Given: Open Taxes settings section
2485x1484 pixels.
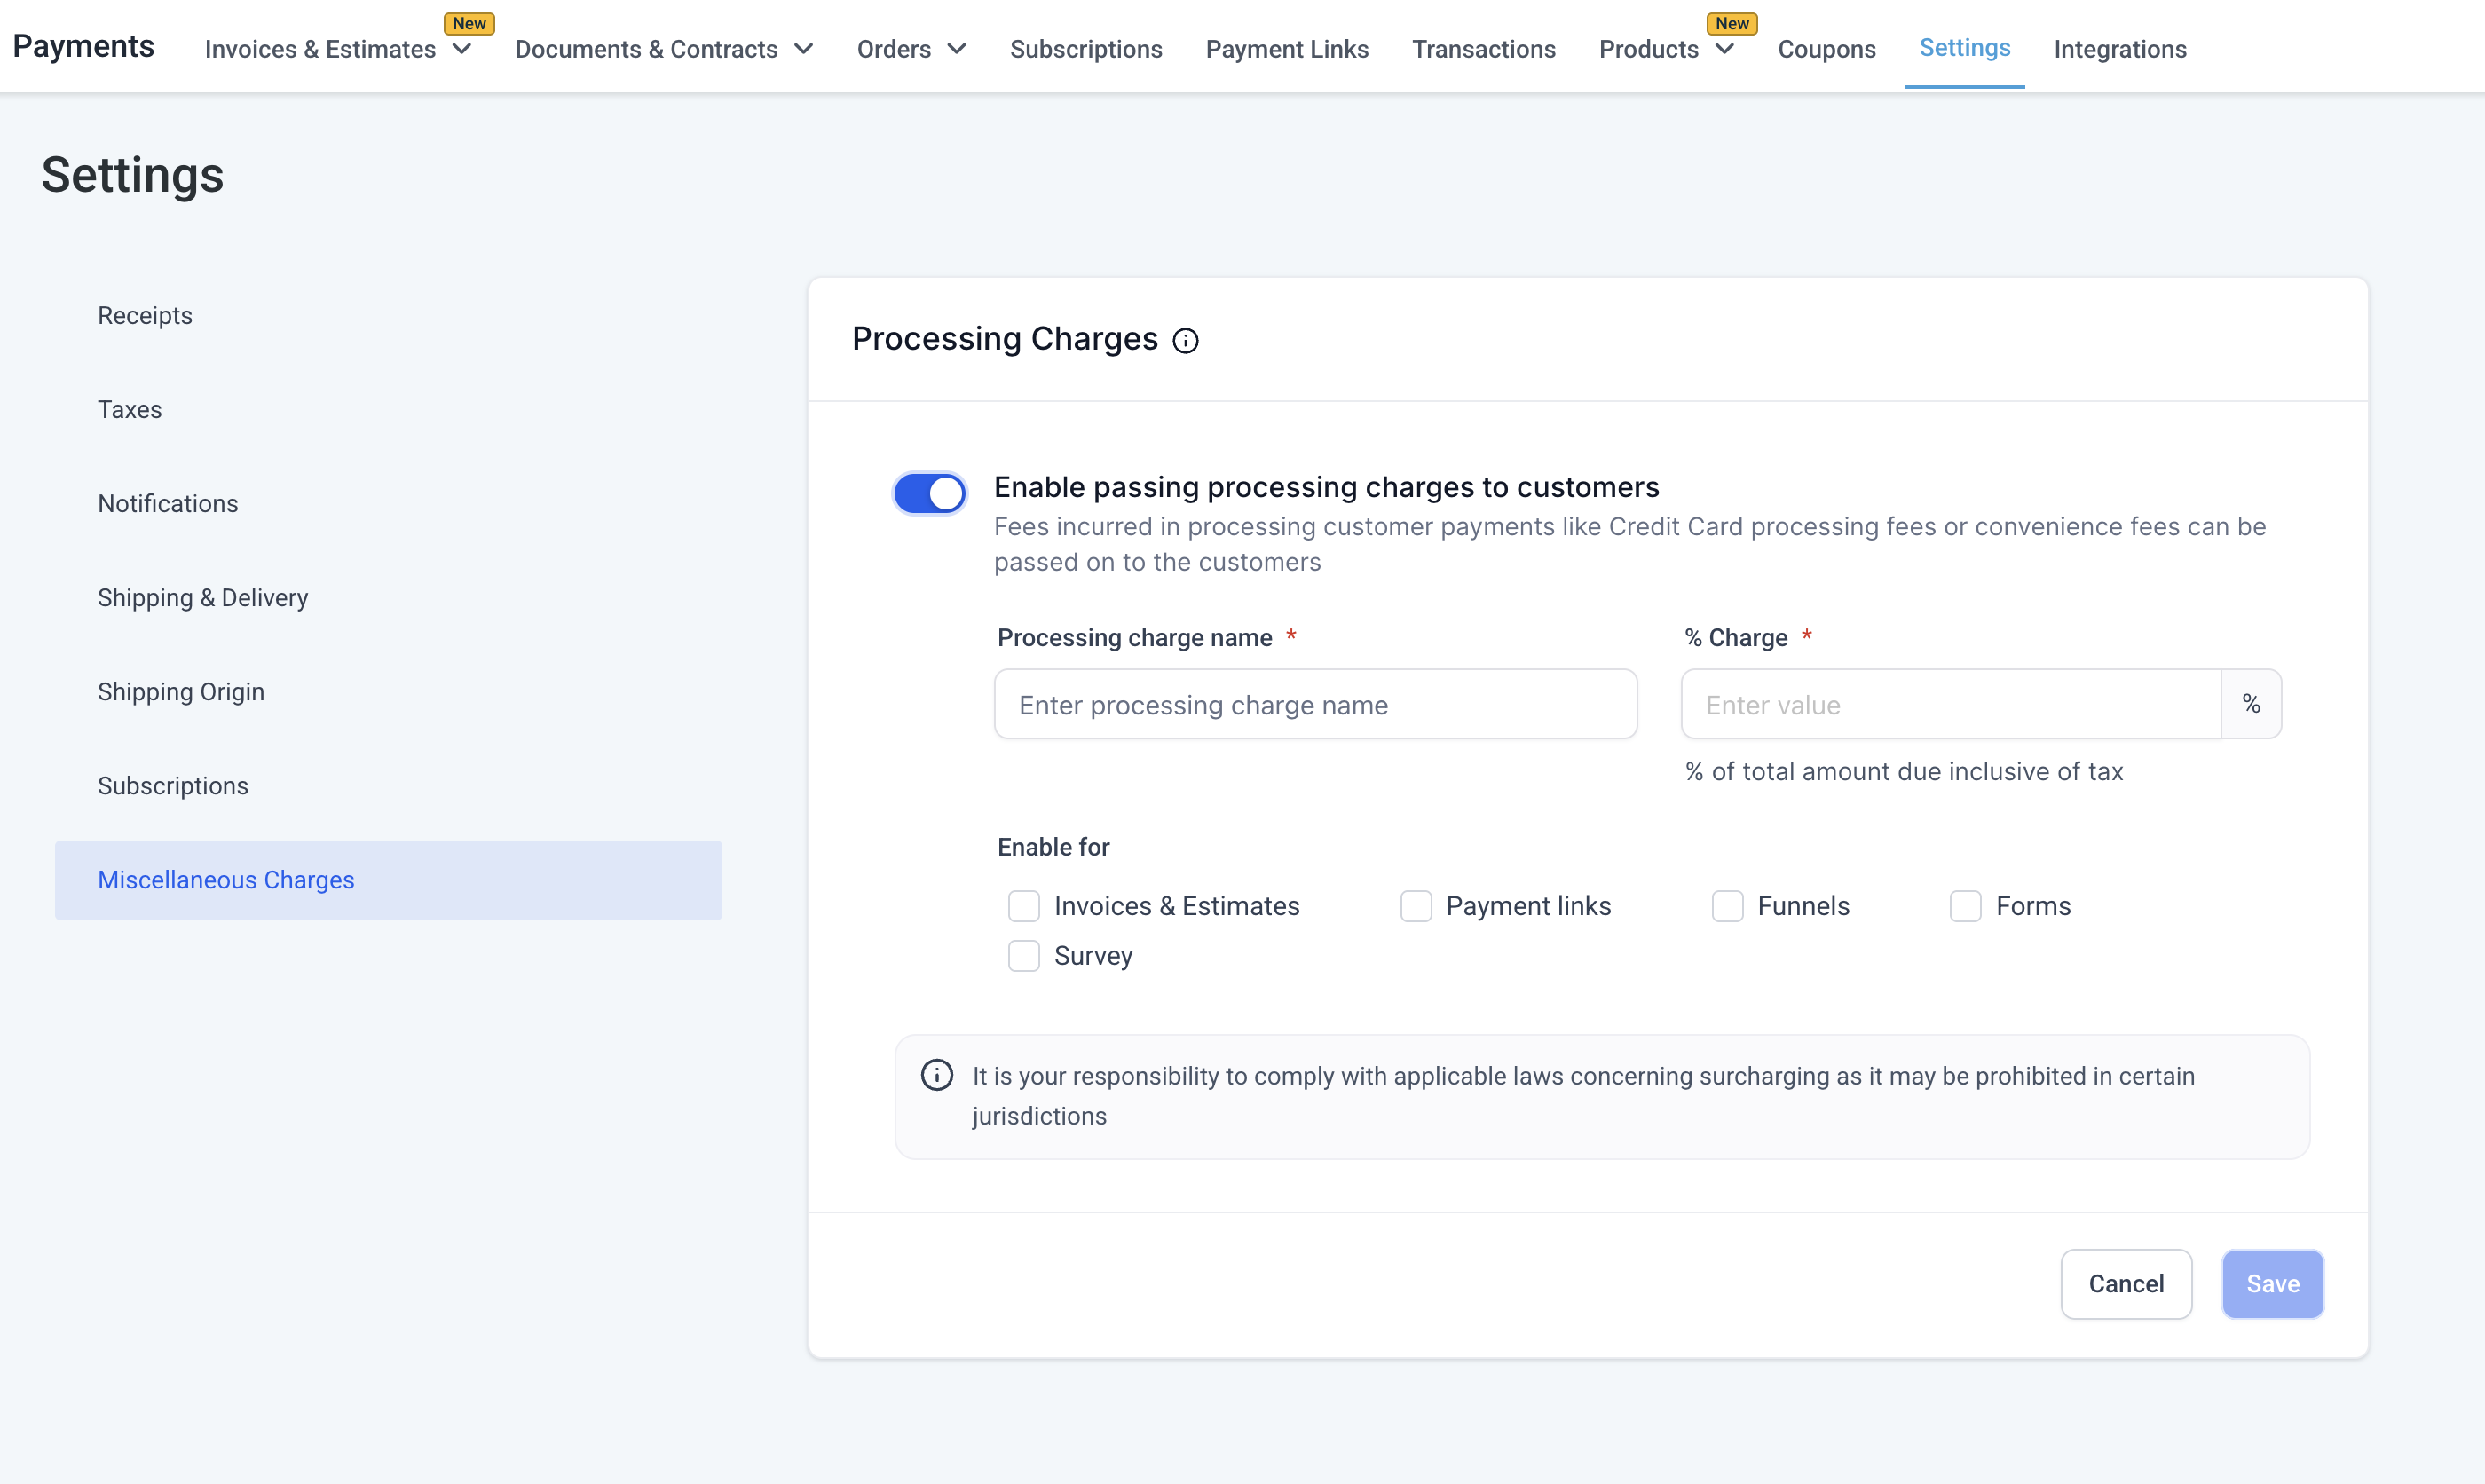Looking at the screenshot, I should click(x=130, y=409).
